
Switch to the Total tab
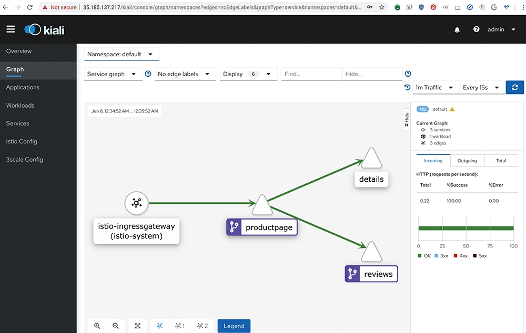tap(501, 161)
